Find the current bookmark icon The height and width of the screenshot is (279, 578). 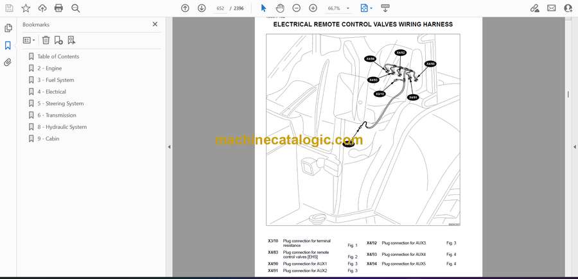coord(71,40)
